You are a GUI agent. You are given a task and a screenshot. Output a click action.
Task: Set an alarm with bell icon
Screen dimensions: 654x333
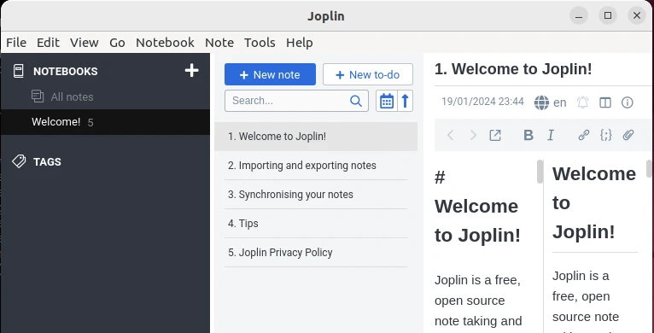point(582,102)
